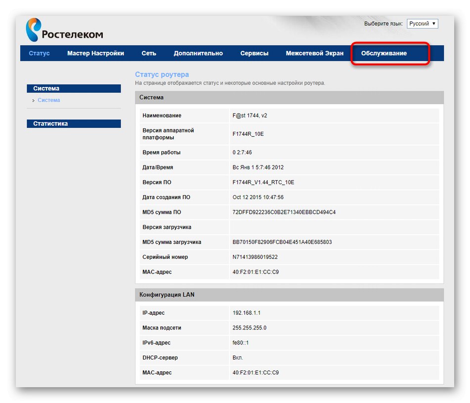Click the Дата/Время label
Screen dimensions: 470x403
click(x=157, y=167)
